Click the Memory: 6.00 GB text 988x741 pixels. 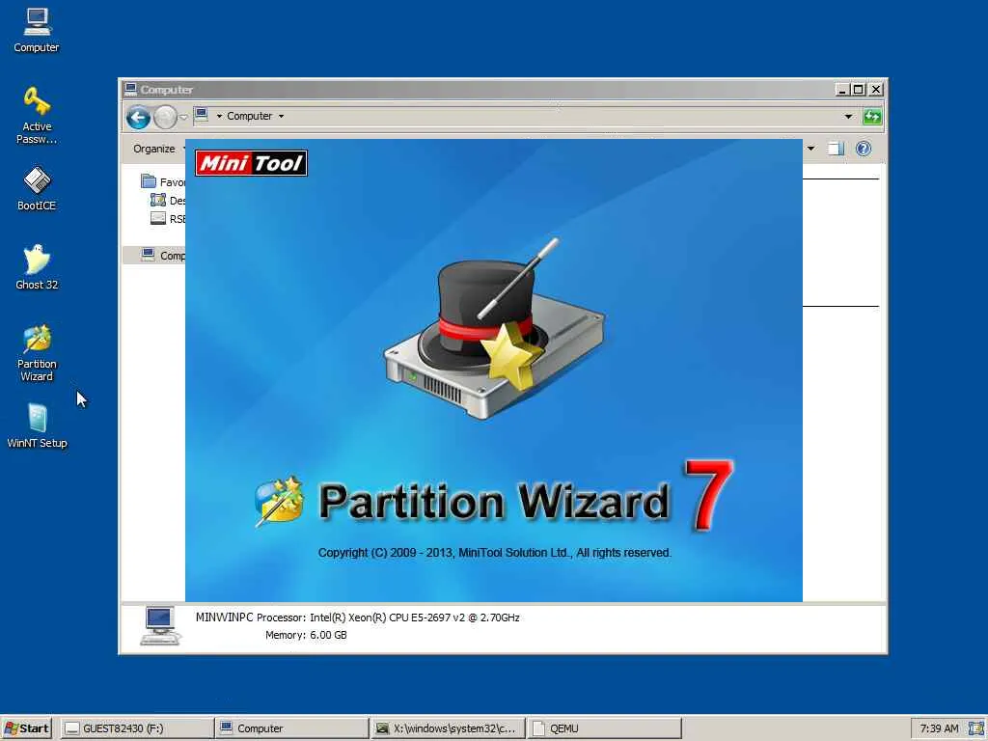pos(306,635)
